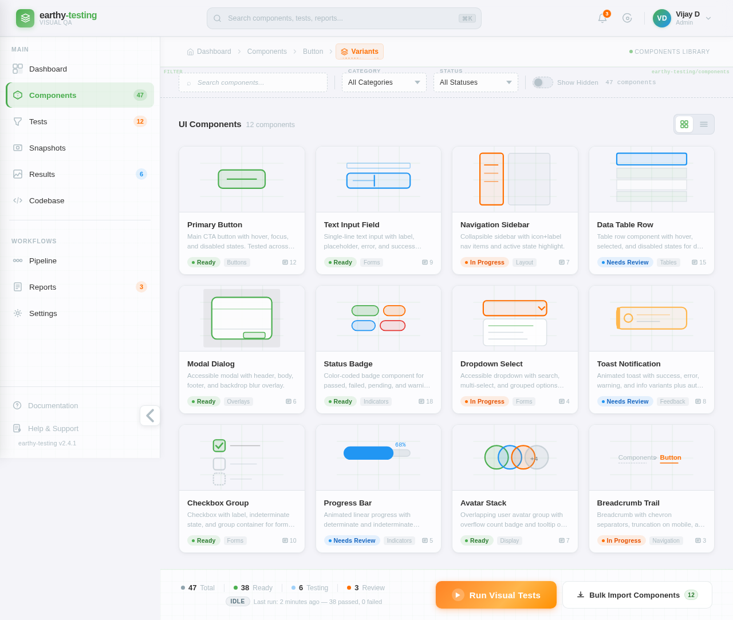
Task: Click the Dashboard sidebar icon
Action: click(x=18, y=69)
